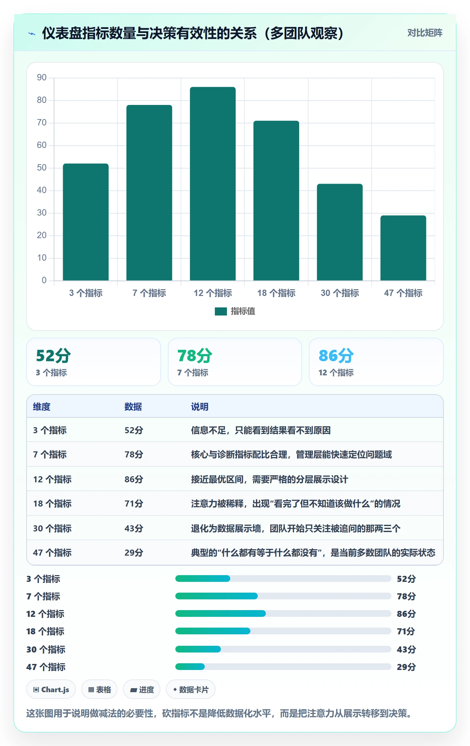Screen dimensions: 470x746
Task: Click the table cell 71分
Action: 134,503
